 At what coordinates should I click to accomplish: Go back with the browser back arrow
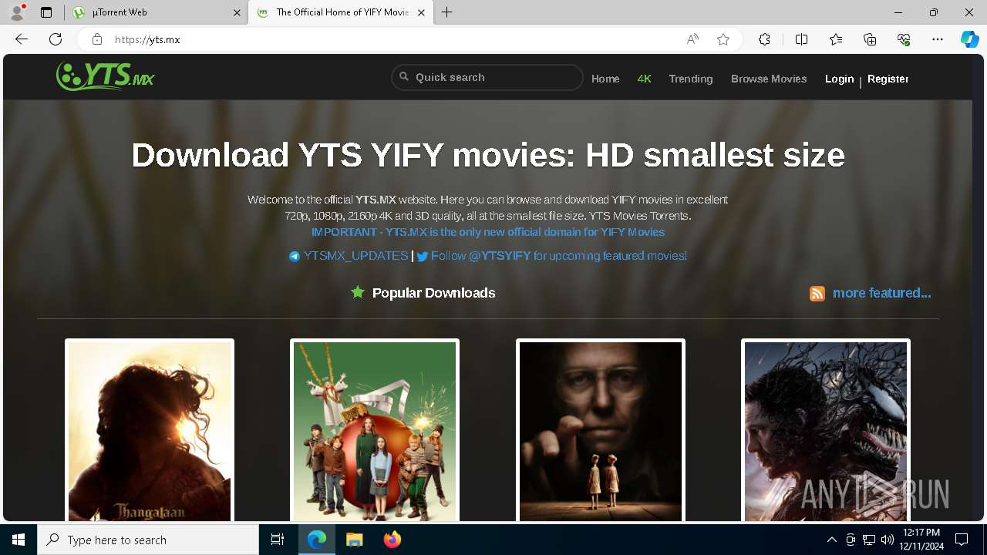22,39
